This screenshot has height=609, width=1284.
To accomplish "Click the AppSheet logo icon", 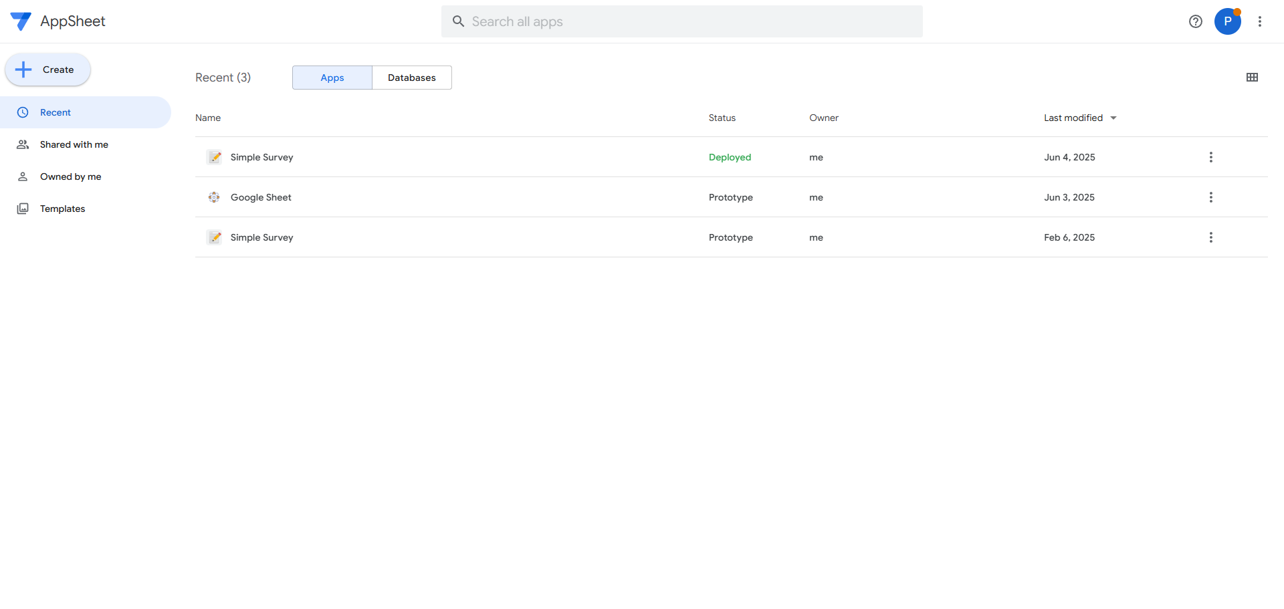I will 21,21.
